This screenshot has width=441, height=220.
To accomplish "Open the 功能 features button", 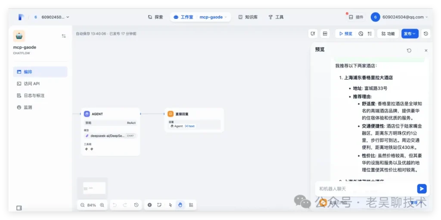I will coord(388,34).
